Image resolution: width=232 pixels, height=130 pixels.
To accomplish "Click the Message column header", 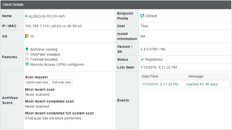I will 196,76.
